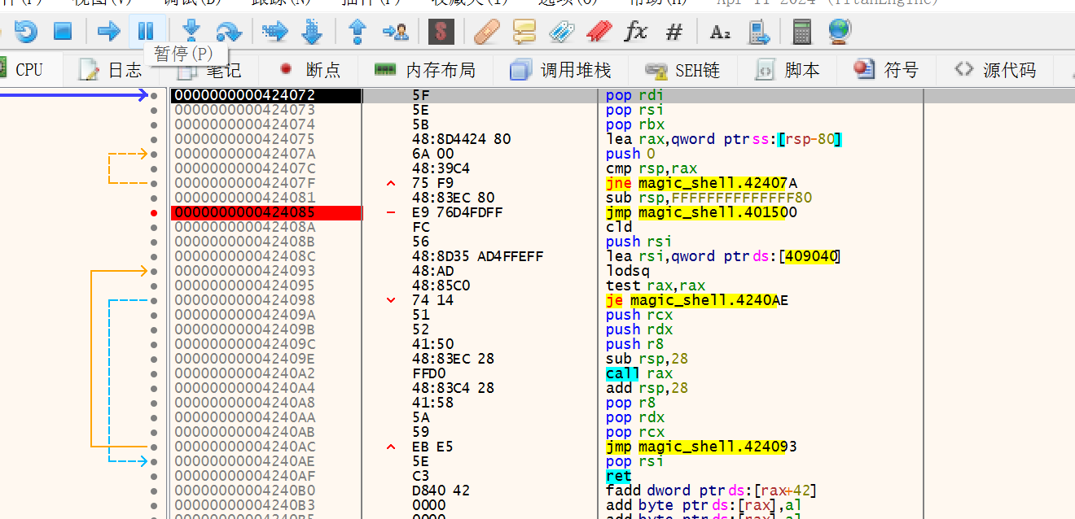Toggle the red breakpoint dot at address 424085
The height and width of the screenshot is (519, 1075).
tap(154, 213)
